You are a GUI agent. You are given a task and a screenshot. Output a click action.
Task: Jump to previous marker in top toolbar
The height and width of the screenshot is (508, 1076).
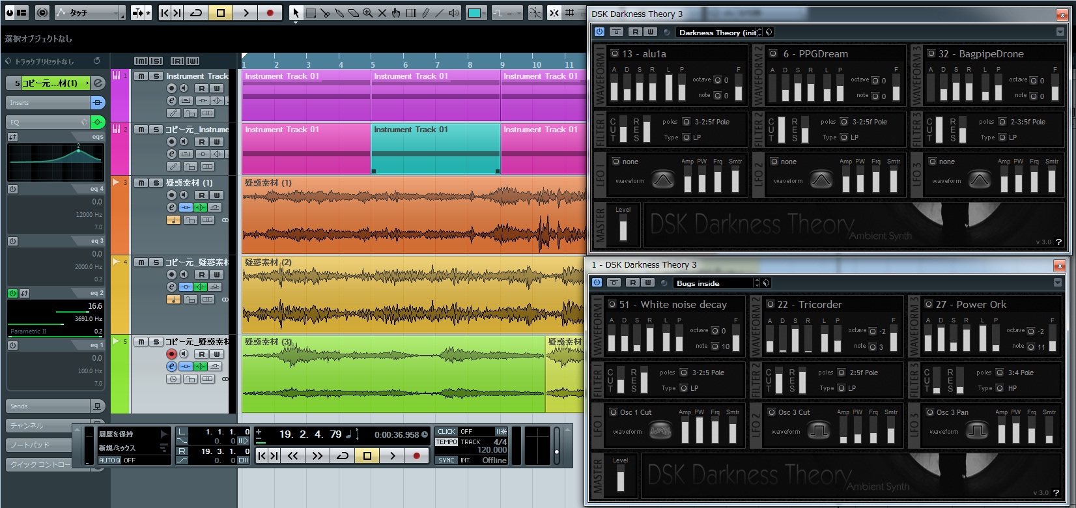coord(165,12)
